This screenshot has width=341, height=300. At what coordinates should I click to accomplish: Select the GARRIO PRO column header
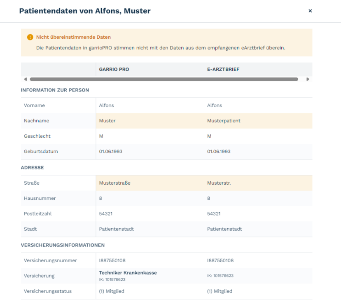click(114, 69)
